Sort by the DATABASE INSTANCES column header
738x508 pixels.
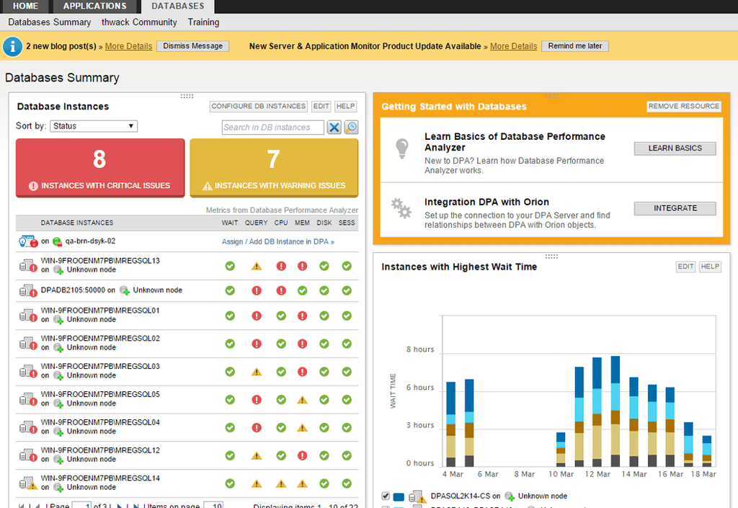[76, 223]
